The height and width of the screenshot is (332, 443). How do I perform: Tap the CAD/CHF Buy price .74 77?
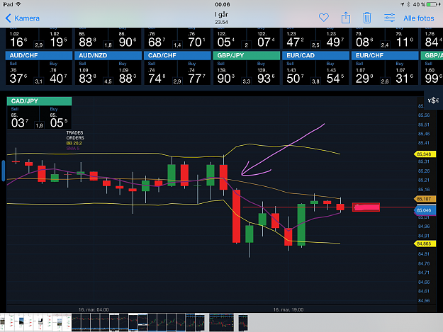tap(197, 76)
